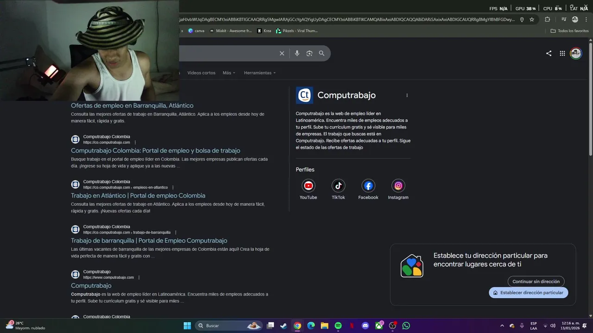
Task: Open the notification bell in taskbar
Action: point(584,326)
